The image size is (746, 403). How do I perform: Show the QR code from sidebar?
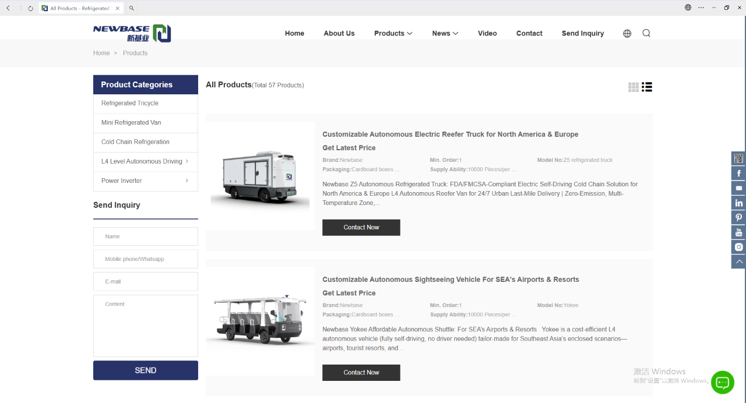coord(738,158)
